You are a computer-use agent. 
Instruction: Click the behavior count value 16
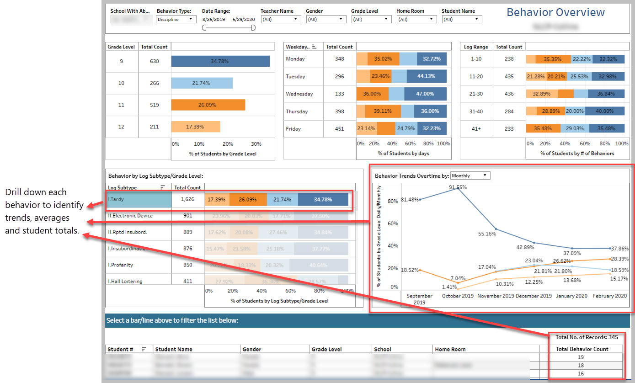click(x=581, y=373)
